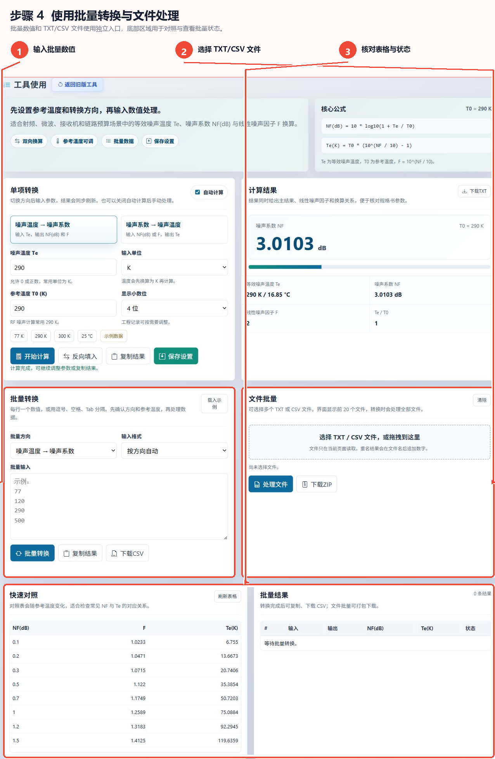Click the 选择 TXT / CSV 文件 drop zone

click(369, 442)
